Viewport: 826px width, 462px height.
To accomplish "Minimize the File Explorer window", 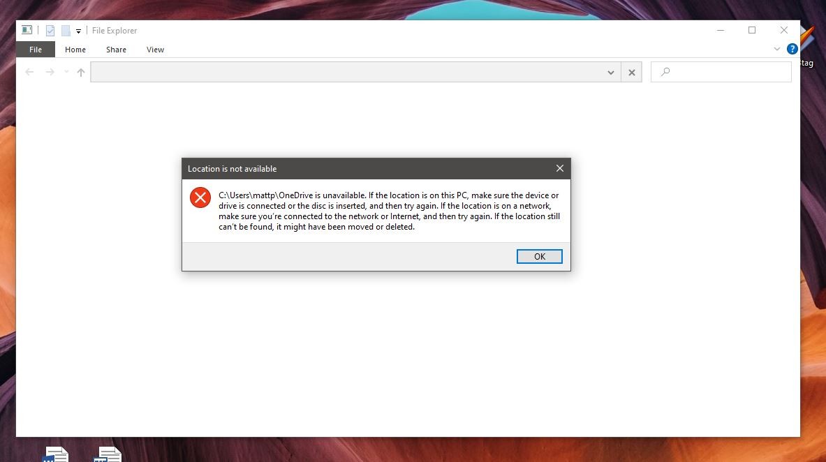I will 721,30.
